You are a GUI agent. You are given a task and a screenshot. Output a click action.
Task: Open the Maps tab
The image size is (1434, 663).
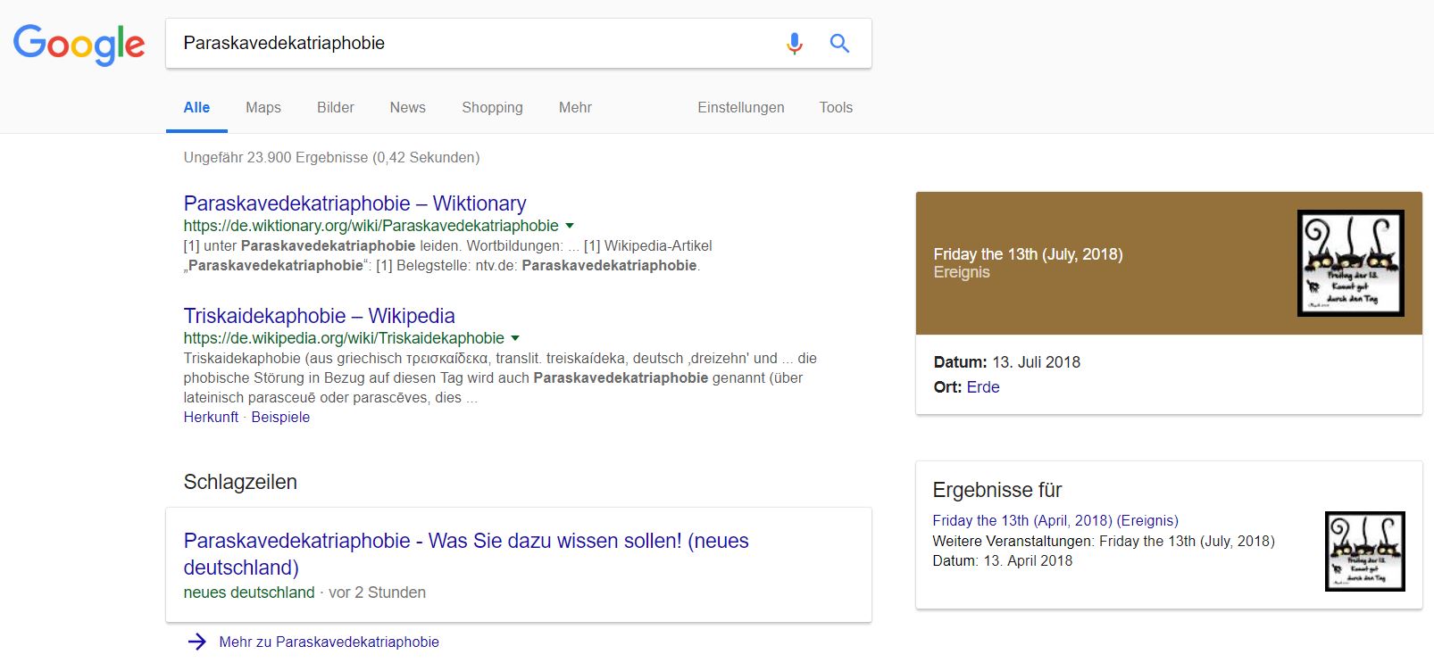click(263, 107)
